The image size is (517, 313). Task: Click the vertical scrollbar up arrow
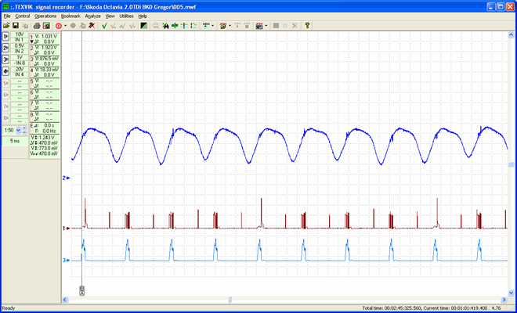(x=511, y=35)
